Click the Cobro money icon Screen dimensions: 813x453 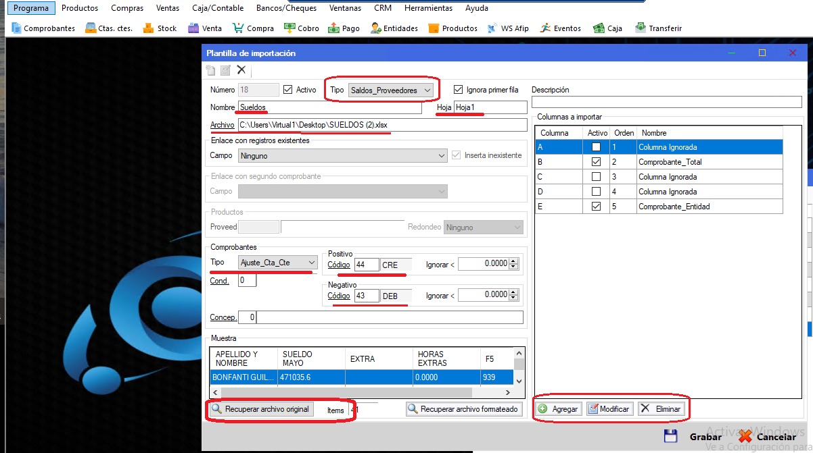(289, 28)
